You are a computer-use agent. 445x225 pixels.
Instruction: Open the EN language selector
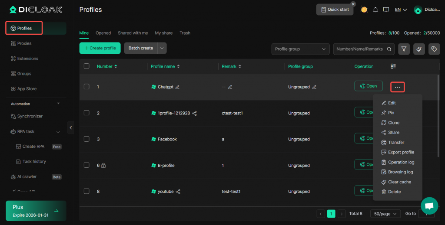tap(400, 10)
